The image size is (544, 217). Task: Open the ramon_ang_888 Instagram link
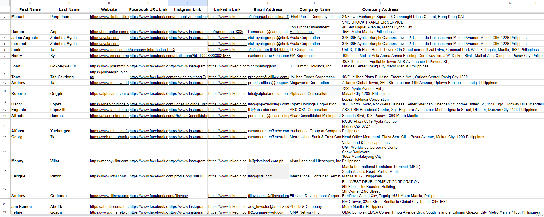pyautogui.click(x=206, y=32)
